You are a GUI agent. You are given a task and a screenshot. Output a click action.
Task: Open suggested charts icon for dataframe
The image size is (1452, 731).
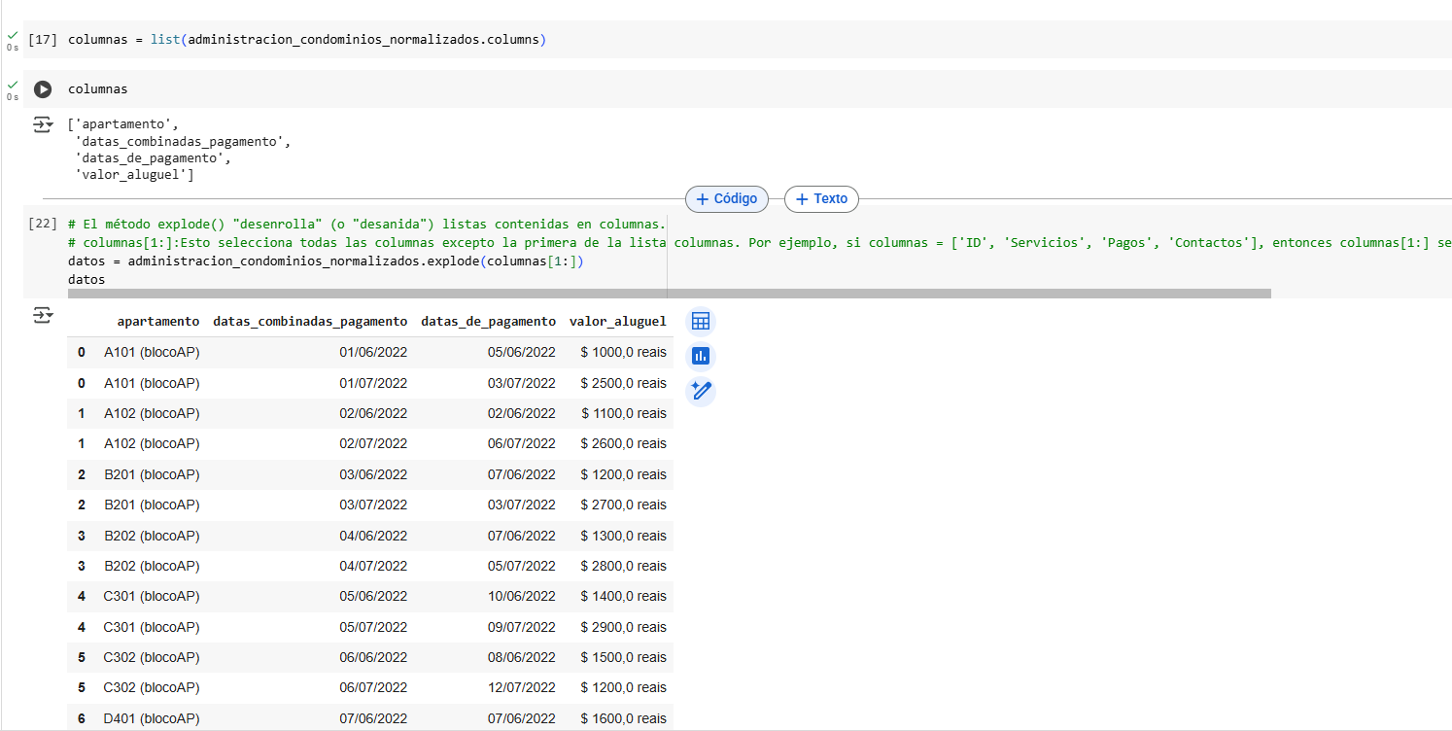click(701, 357)
